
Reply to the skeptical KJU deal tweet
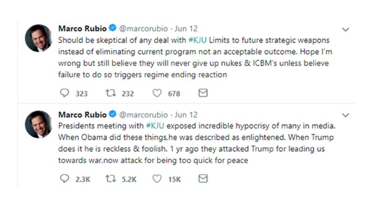(64, 93)
